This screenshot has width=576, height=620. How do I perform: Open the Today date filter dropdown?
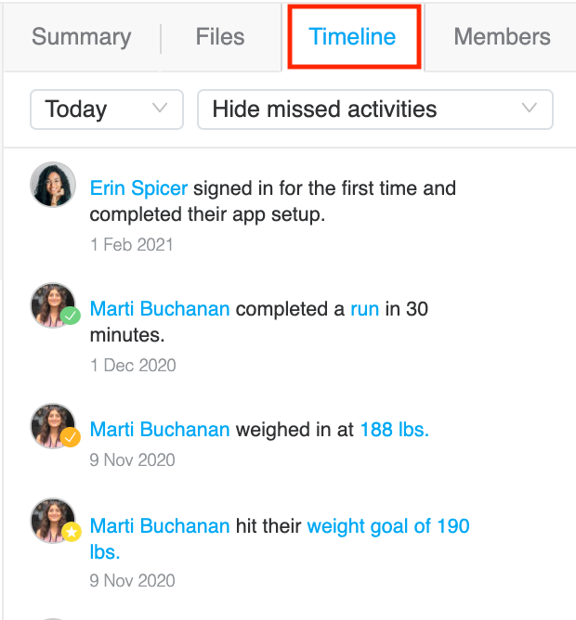107,110
